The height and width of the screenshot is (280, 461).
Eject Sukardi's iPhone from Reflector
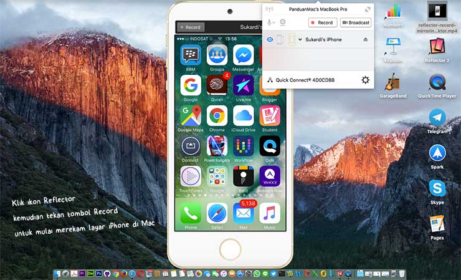(x=365, y=39)
